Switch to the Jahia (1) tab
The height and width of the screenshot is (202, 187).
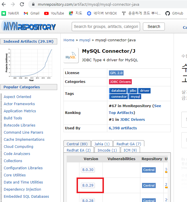(102, 144)
